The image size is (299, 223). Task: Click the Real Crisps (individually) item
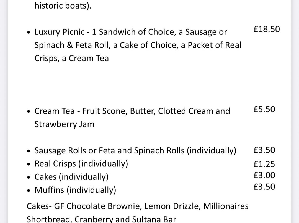point(81,164)
